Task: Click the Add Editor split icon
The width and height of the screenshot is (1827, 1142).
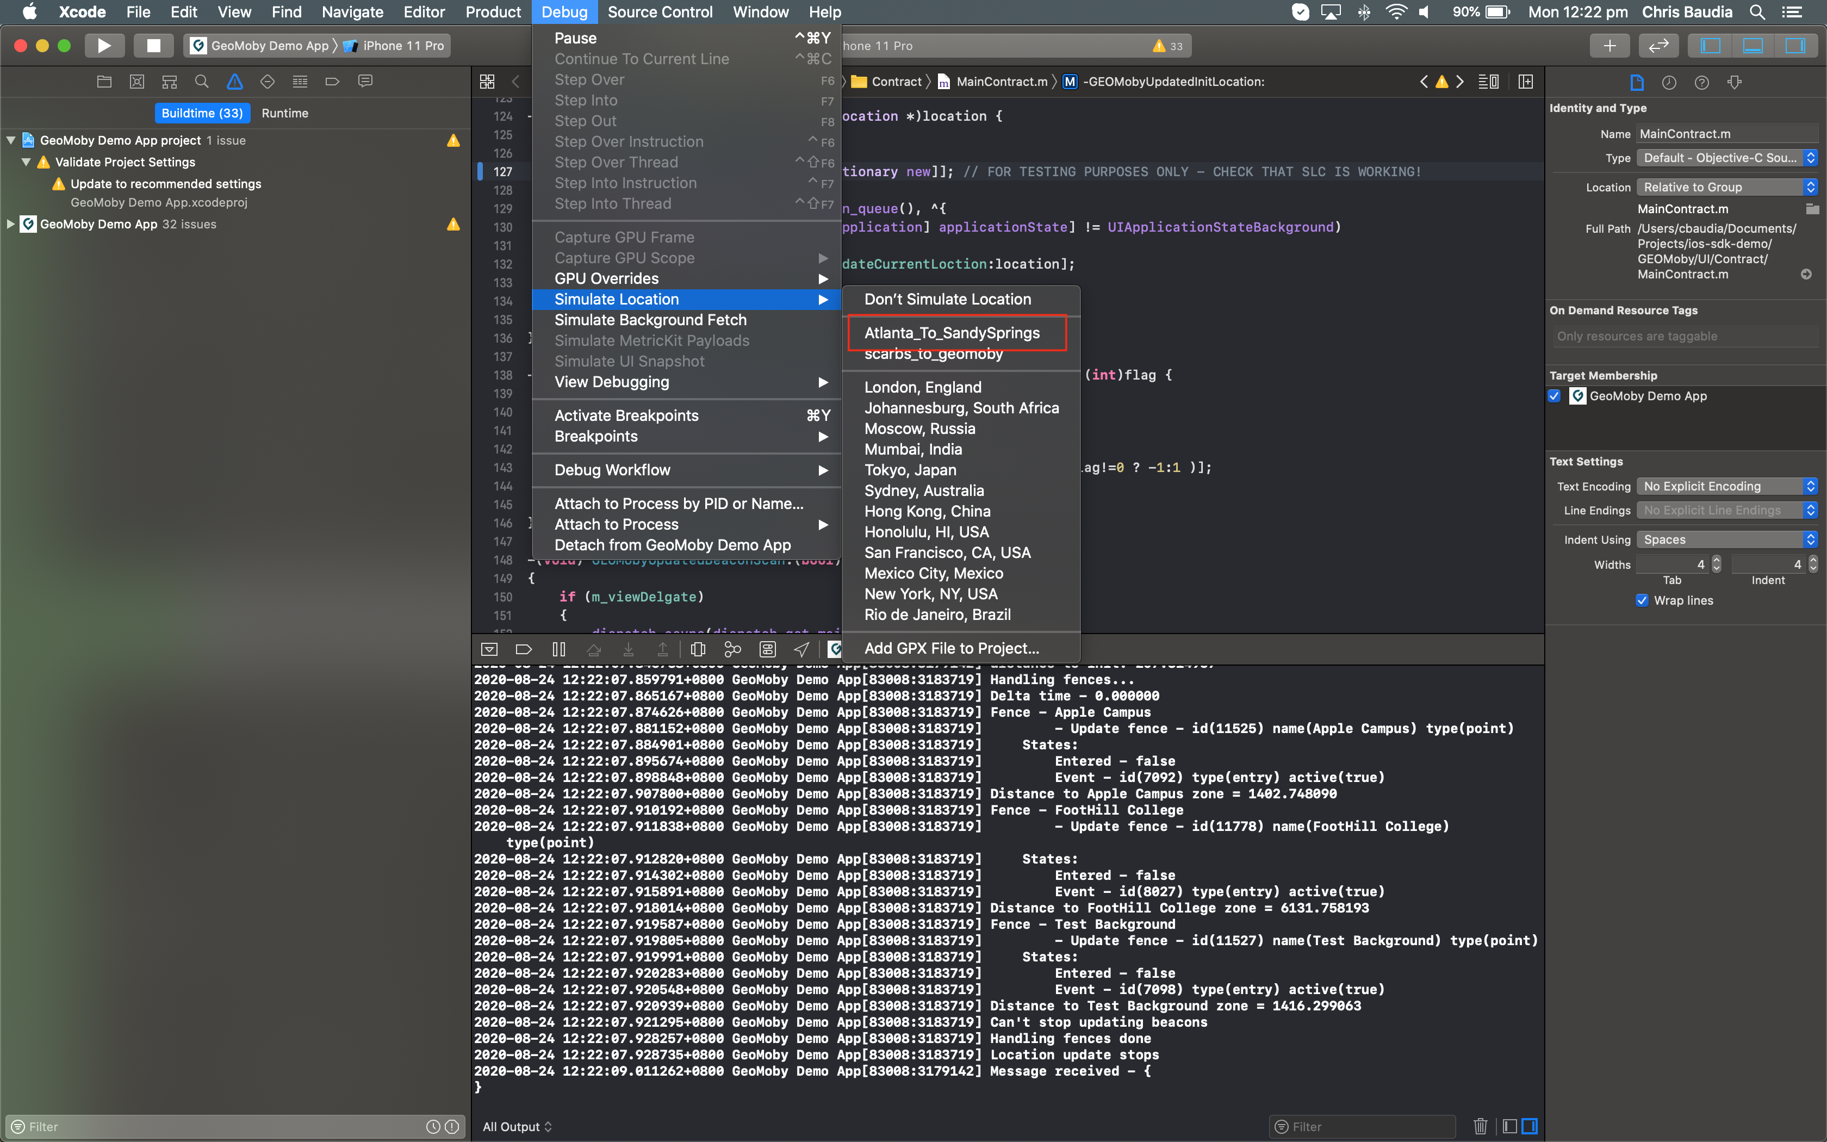Action: pos(1526,82)
